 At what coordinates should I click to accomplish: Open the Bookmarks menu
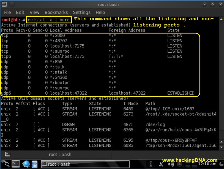click(56, 12)
